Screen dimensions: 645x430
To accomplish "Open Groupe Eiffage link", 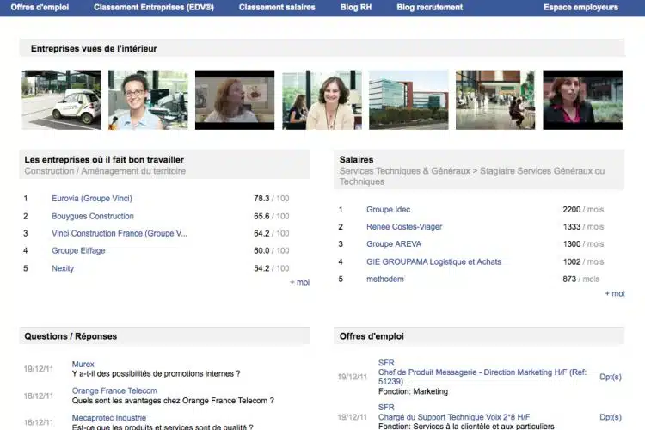I will pos(78,250).
